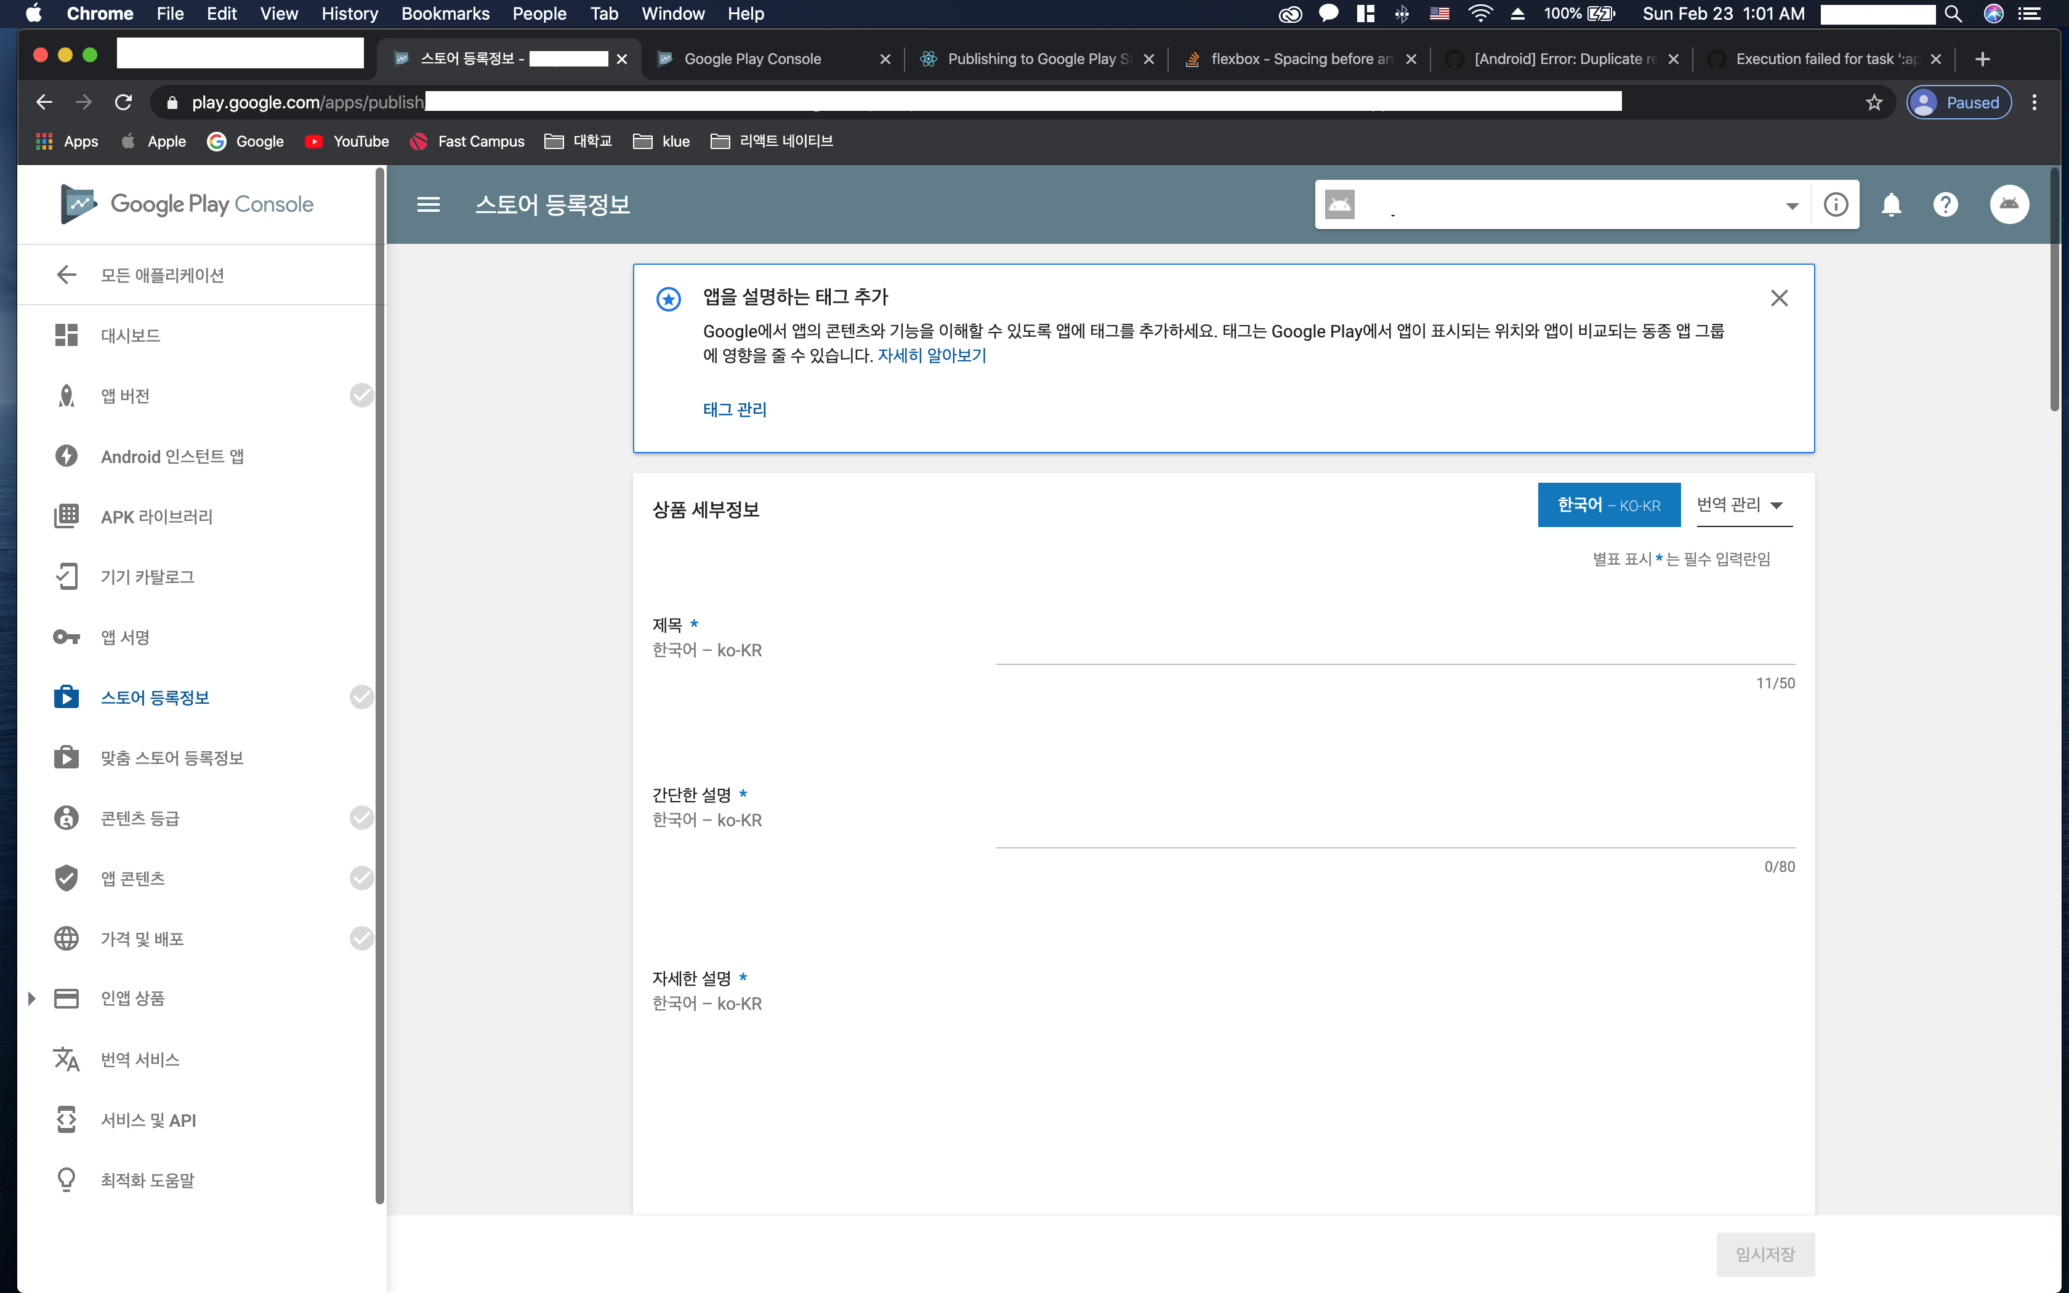
Task: Click the 태그 관리 link
Action: click(735, 409)
